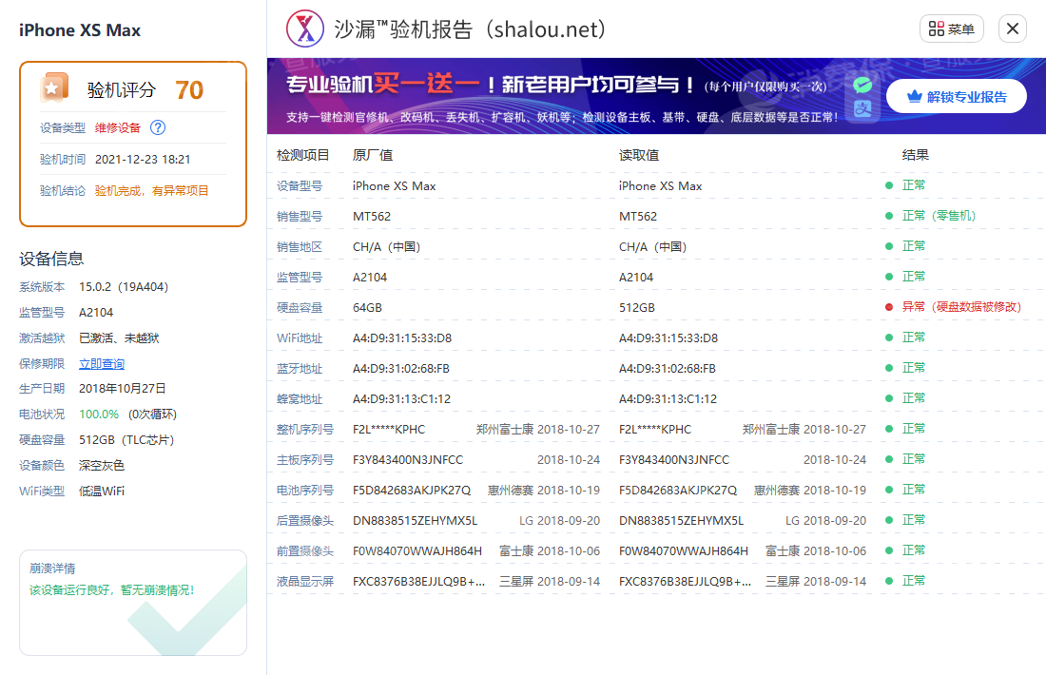This screenshot has height=675, width=1046.
Task: Close the verification report dialog
Action: 1012,29
